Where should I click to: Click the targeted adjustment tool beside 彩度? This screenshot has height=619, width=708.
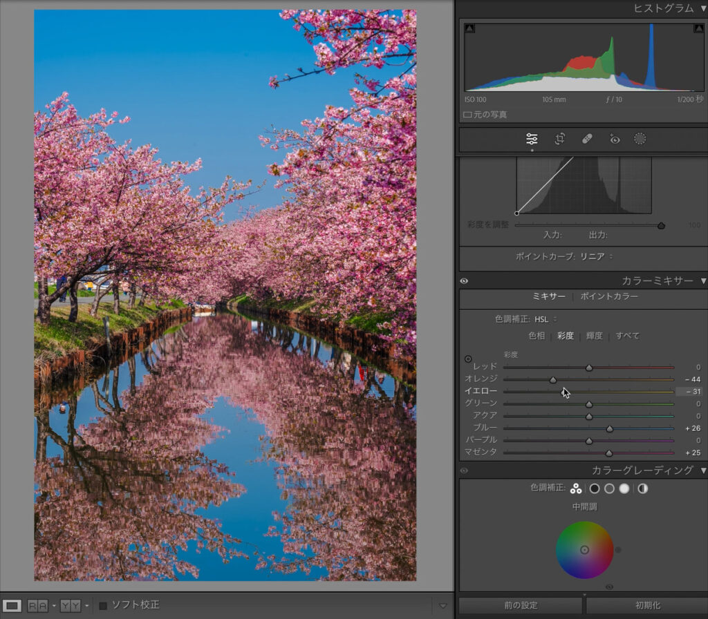(468, 359)
